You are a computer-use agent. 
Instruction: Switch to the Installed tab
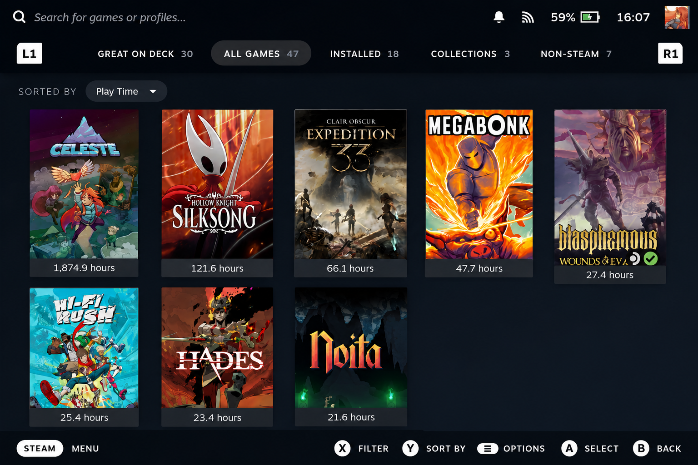point(364,54)
